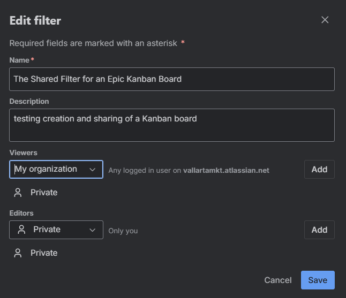The height and width of the screenshot is (298, 346).
Task: Expand the Editors chevron arrow
Action: (x=93, y=230)
